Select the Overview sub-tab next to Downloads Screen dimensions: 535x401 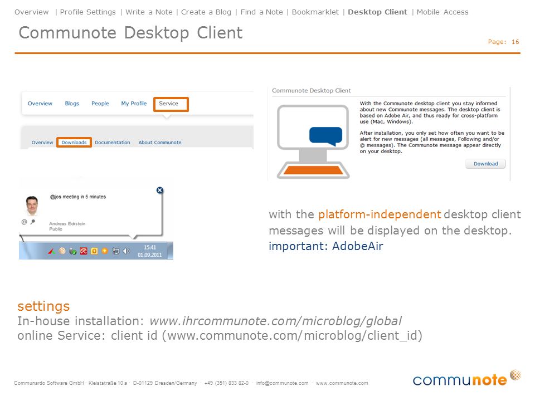42,143
